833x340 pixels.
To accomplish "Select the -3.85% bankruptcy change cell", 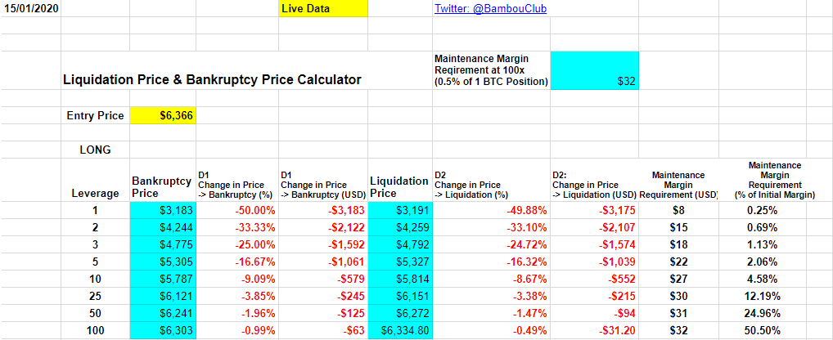I will pyautogui.click(x=237, y=296).
